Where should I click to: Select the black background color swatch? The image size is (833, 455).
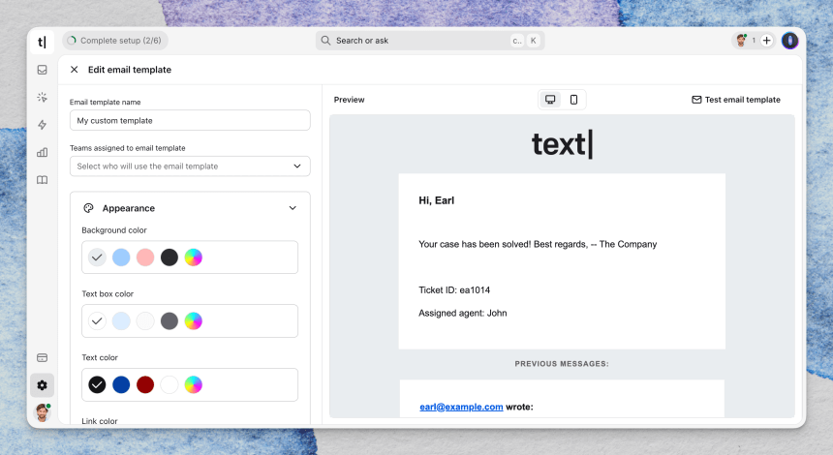click(169, 258)
